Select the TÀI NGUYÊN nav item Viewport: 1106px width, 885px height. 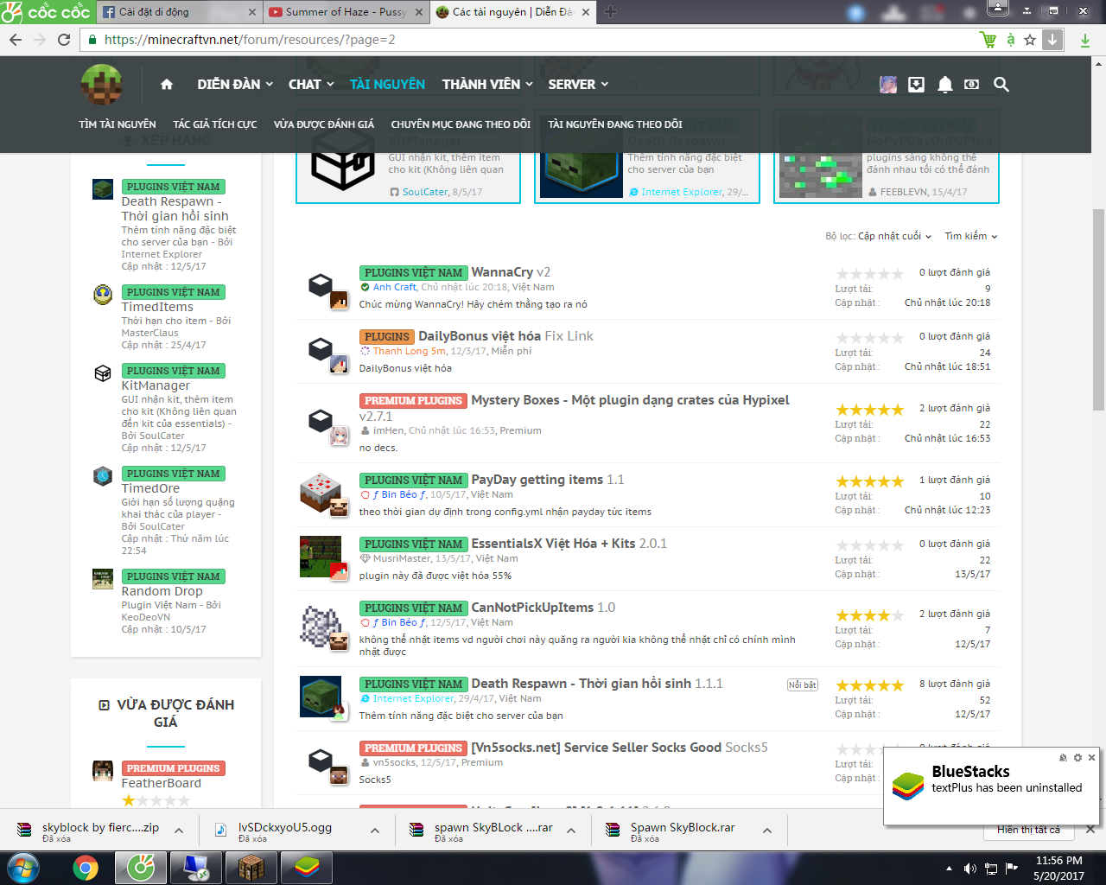tap(387, 84)
